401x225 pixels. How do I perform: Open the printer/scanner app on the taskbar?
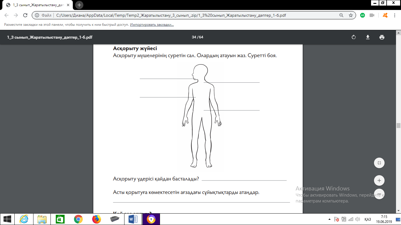(x=114, y=219)
